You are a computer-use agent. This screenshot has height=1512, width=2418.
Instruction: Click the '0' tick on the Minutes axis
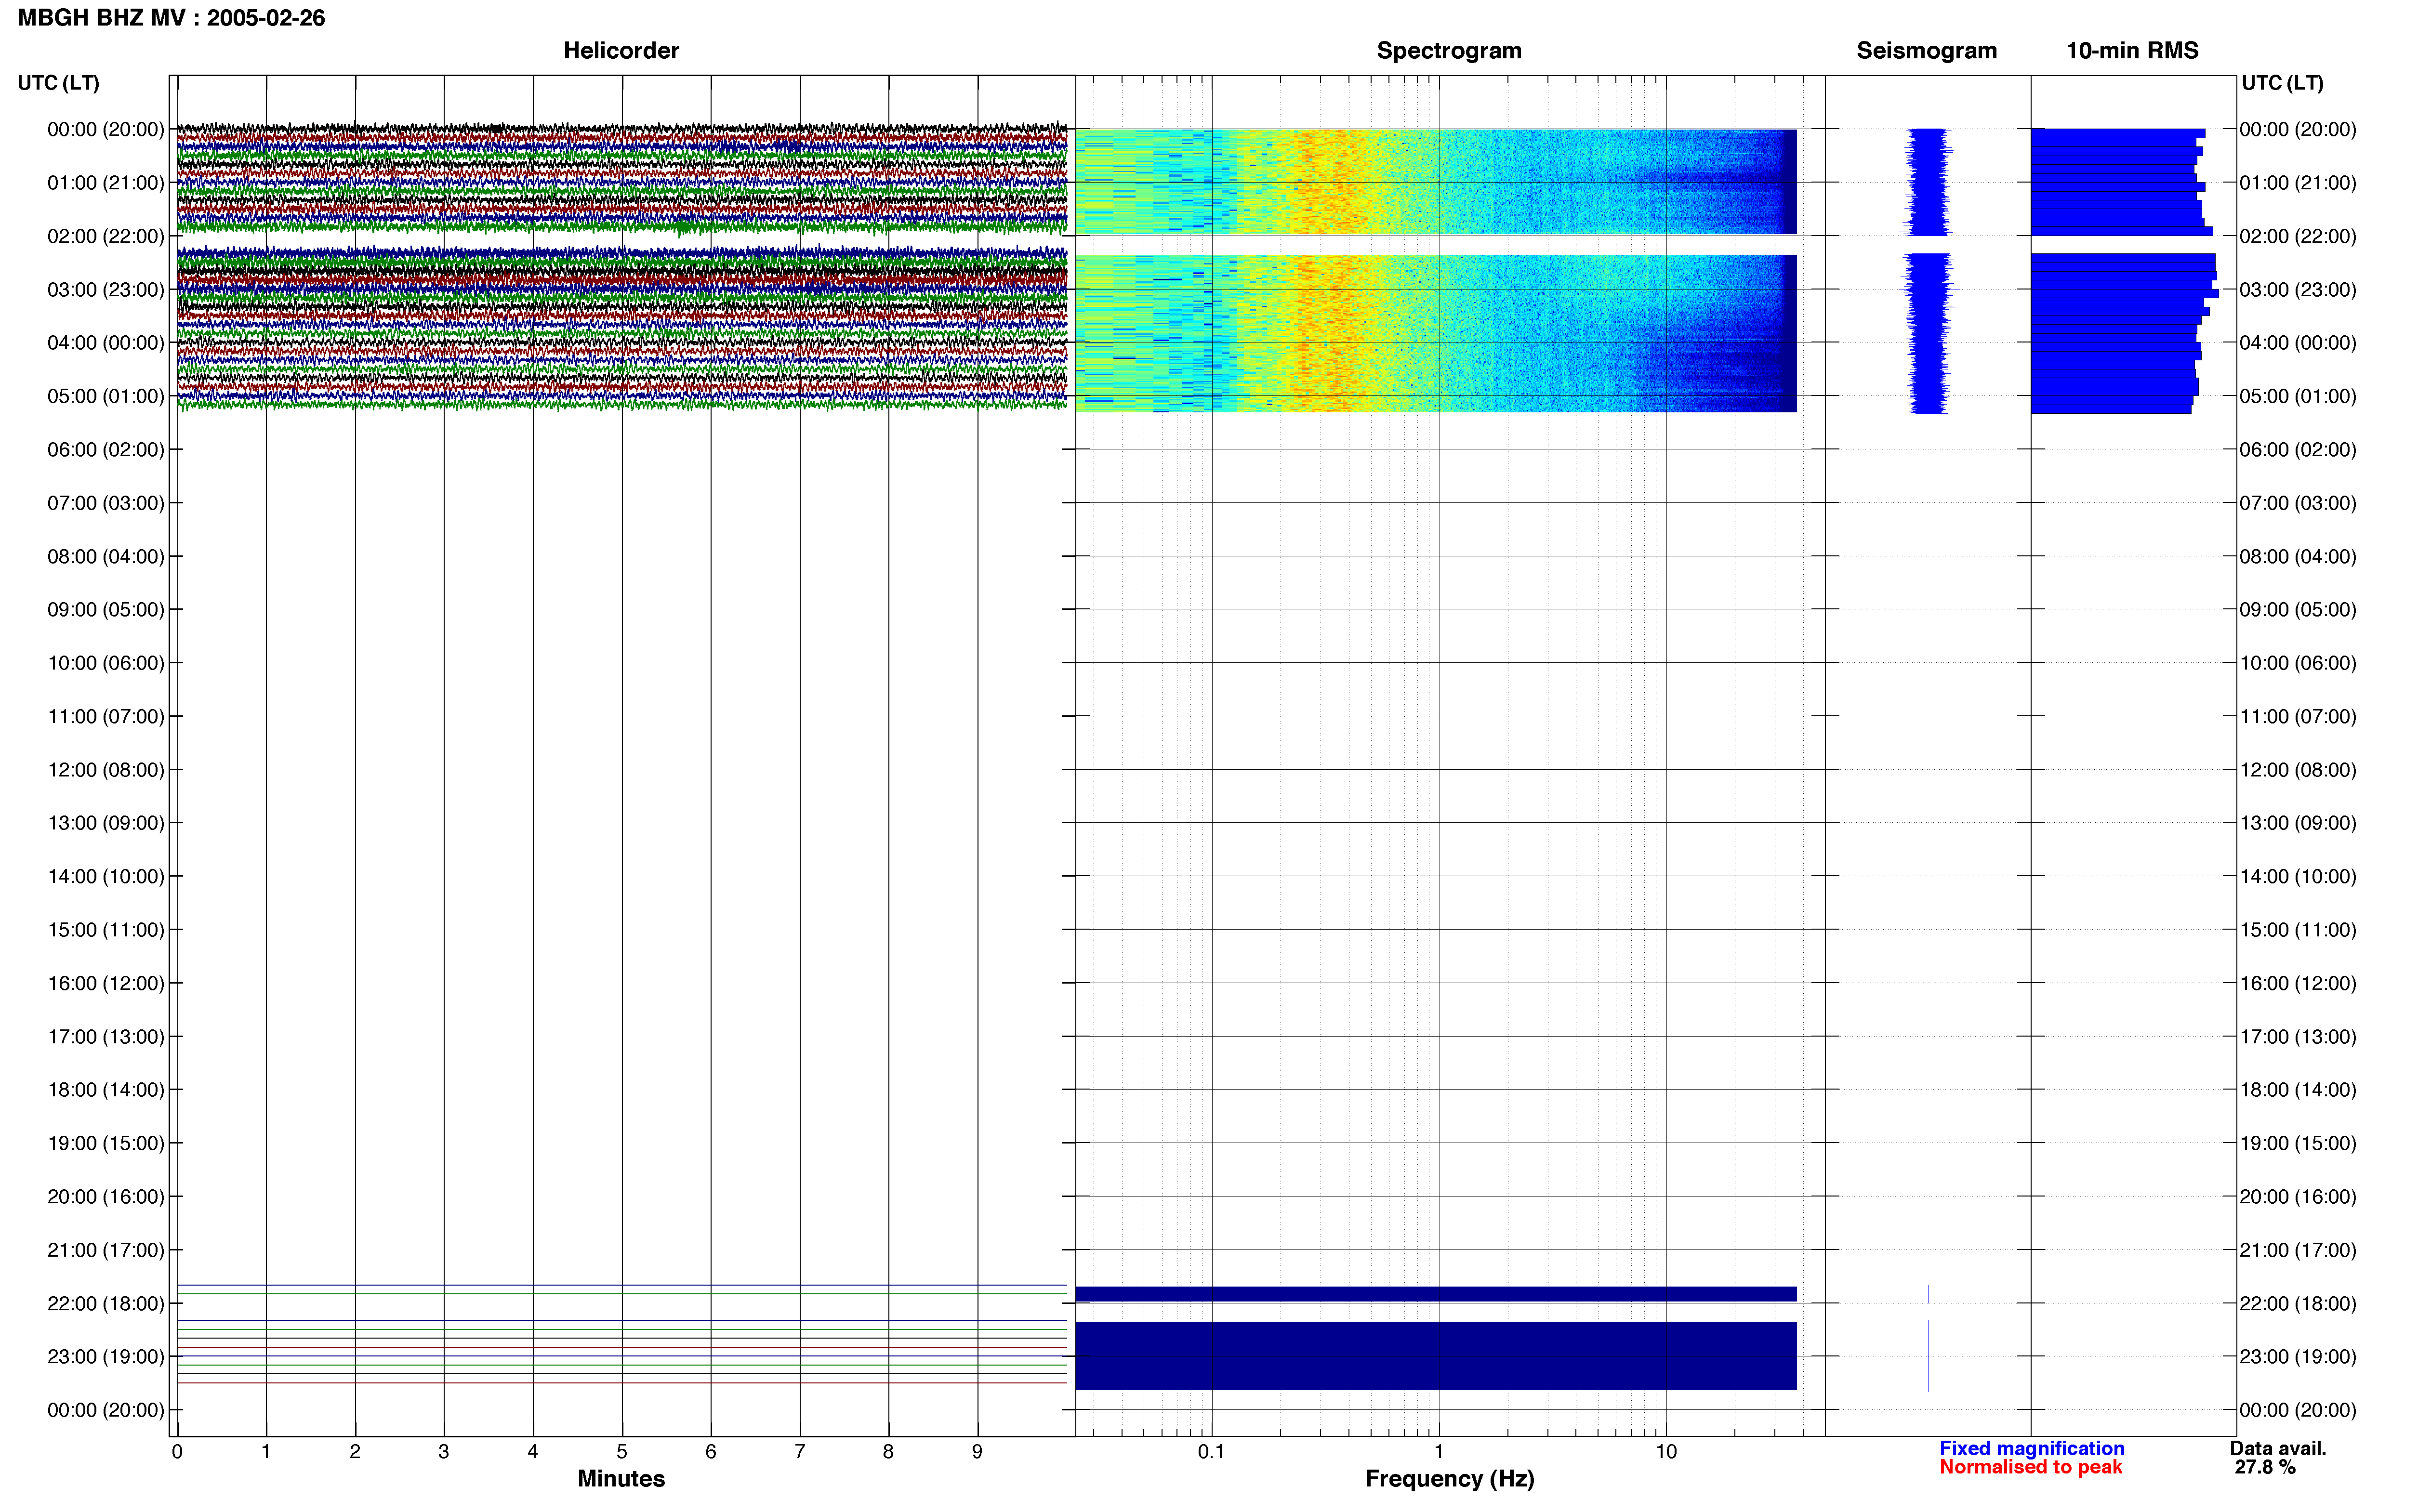tap(177, 1452)
